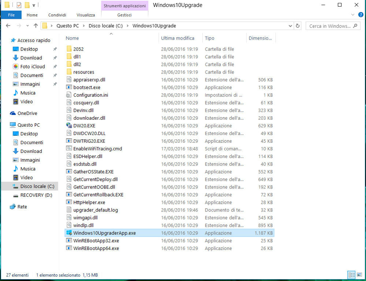Click the Back navigation arrow
This screenshot has height=281, width=366.
click(x=8, y=26)
